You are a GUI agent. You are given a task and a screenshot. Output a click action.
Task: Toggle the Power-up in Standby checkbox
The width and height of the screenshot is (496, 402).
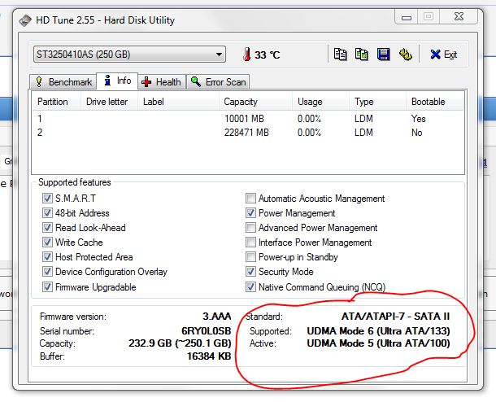(250, 257)
